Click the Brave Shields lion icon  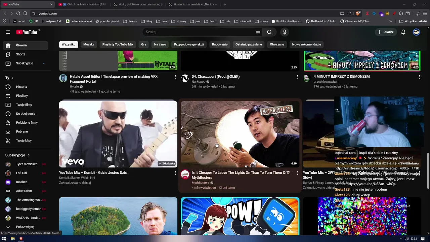358,13
